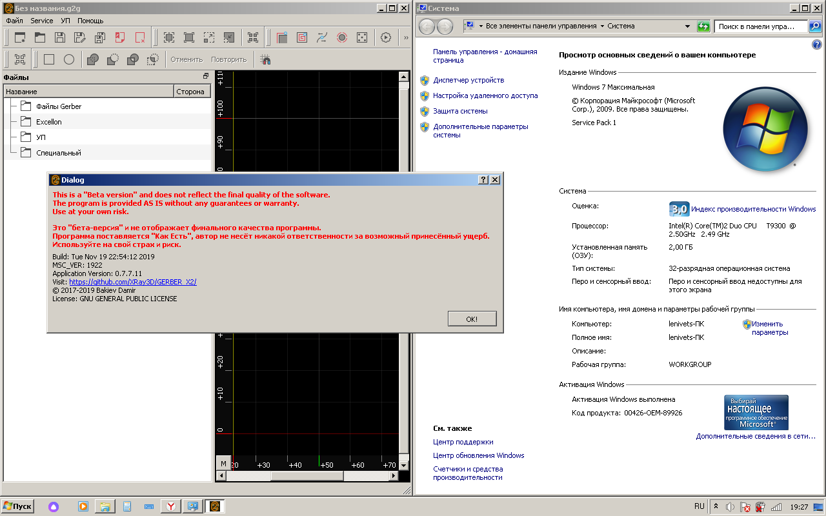Image resolution: width=826 pixels, height=516 pixels.
Task: Click the dice-like drill pattern icon
Action: [x=362, y=37]
